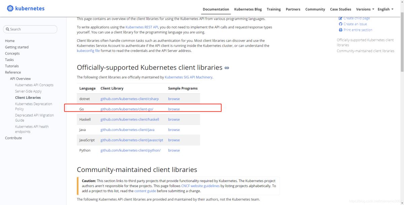Click the CNCF website guidelines link
The height and width of the screenshot is (205, 404).
pyautogui.click(x=200, y=185)
